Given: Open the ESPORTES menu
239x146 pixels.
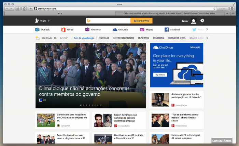Looking at the screenshot, I should coord(143,38).
